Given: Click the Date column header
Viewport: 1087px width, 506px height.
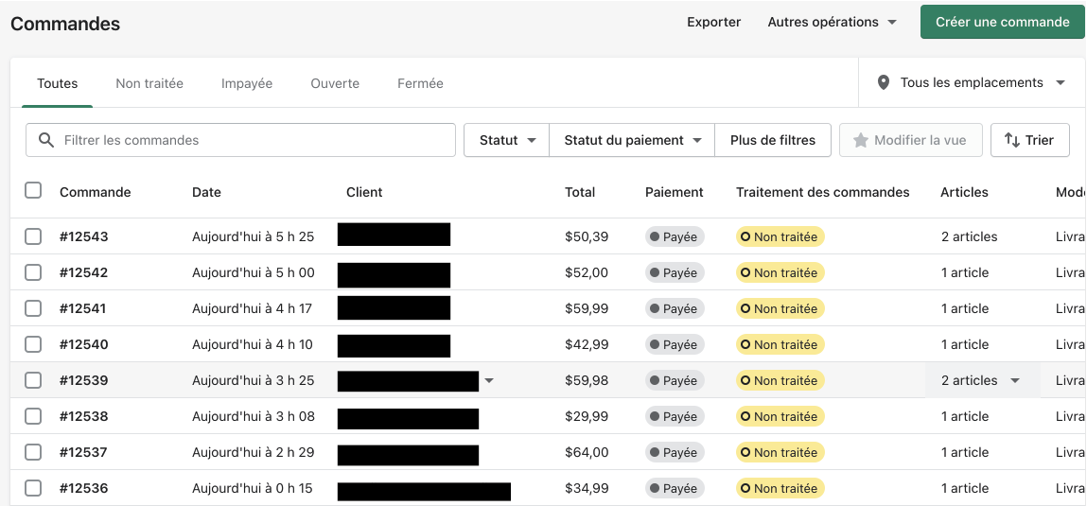Looking at the screenshot, I should point(206,193).
